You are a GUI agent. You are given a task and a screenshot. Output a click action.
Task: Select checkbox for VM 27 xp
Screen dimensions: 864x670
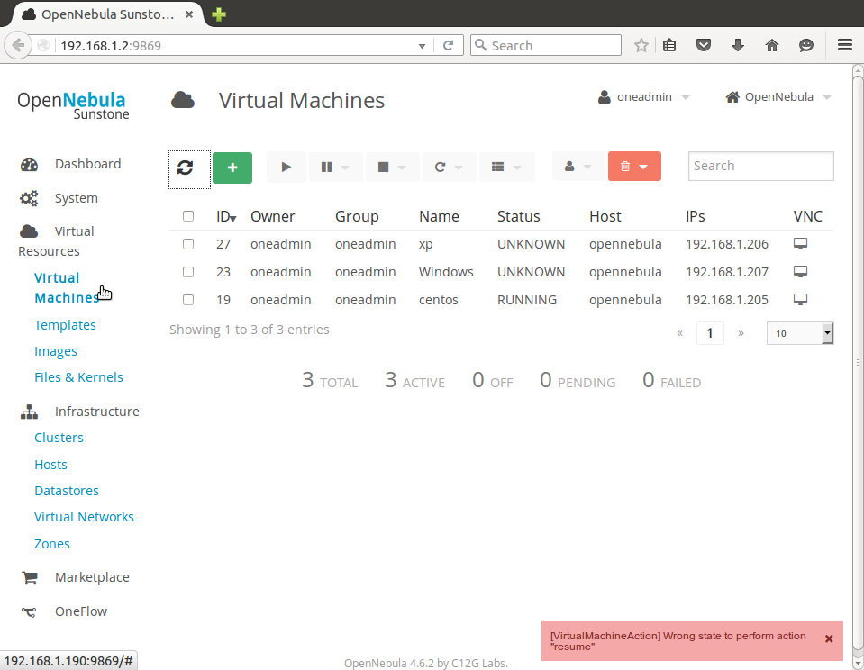(x=188, y=244)
